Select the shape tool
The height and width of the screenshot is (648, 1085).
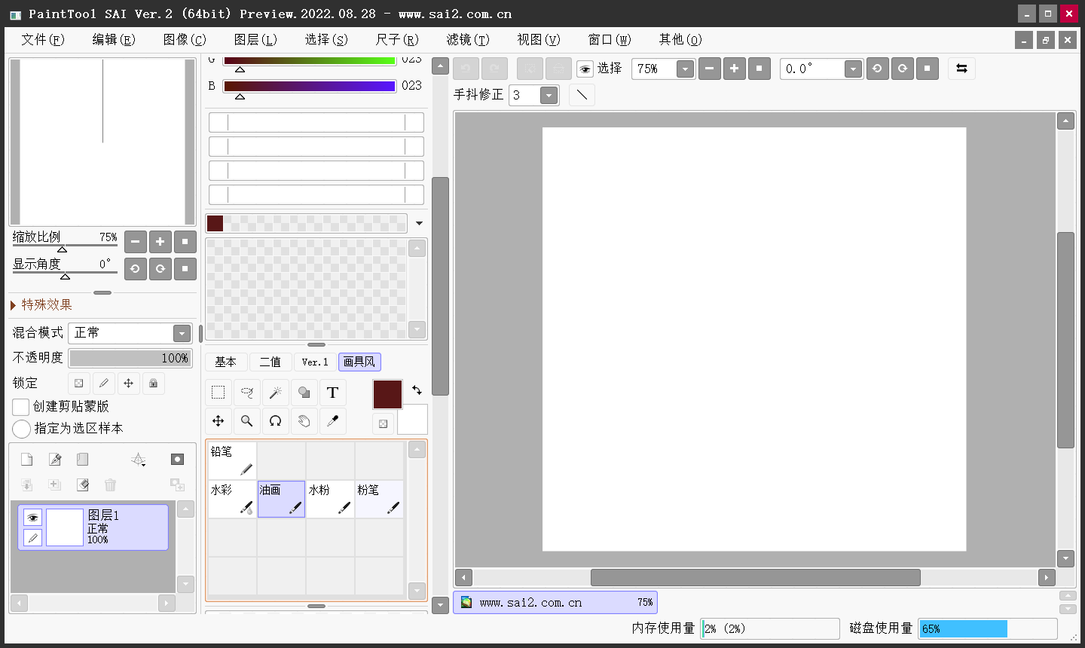tap(304, 393)
